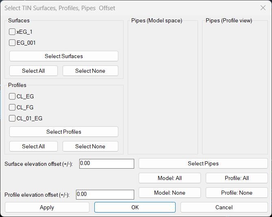Confirm with the OK button
Viewport: 272px width, 217px height.
(x=135, y=207)
